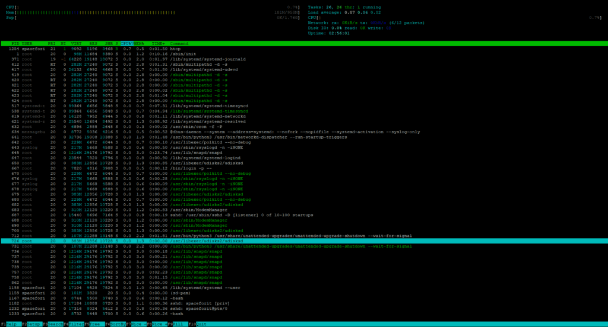Select sshd spaceforit [priv] row PID 1182
Image resolution: width=608 pixels, height=327 pixels.
pyautogui.click(x=304, y=303)
